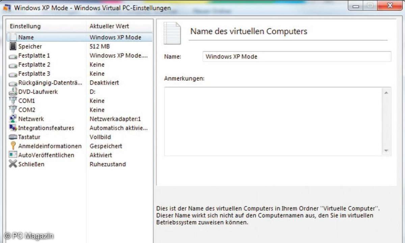This screenshot has width=405, height=243.
Task: Click the Vollbild value
Action: [x=100, y=137]
